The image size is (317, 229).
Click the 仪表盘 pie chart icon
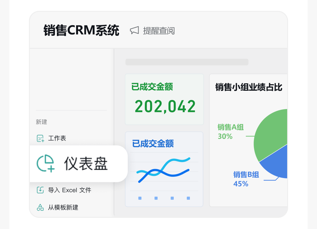46,163
